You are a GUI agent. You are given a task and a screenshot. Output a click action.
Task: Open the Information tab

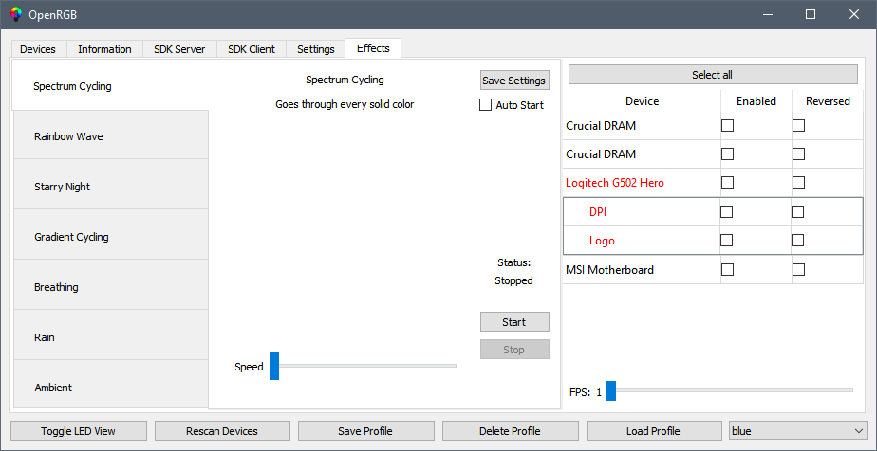(104, 49)
